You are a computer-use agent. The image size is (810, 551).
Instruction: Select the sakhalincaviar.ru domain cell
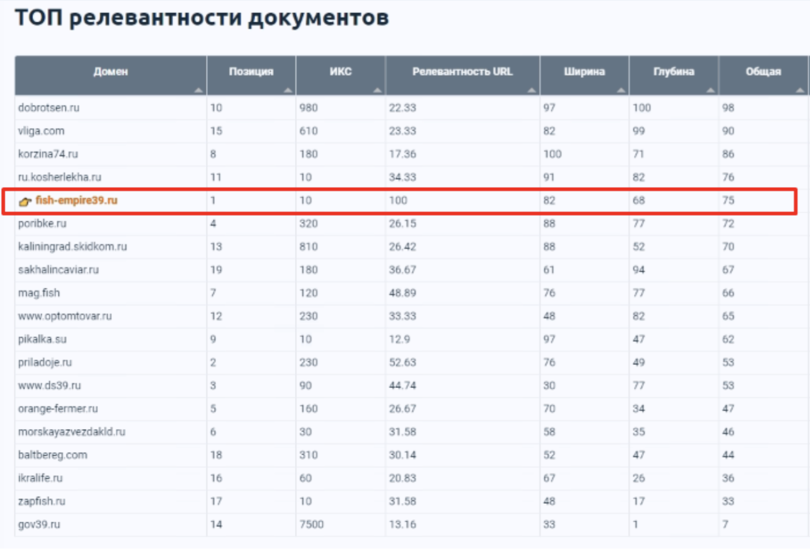[111, 270]
